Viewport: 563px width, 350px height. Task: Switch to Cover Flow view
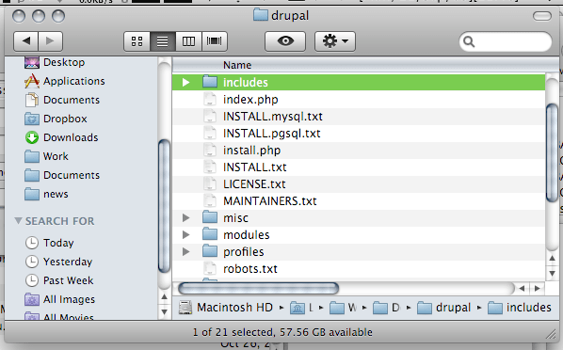point(215,41)
